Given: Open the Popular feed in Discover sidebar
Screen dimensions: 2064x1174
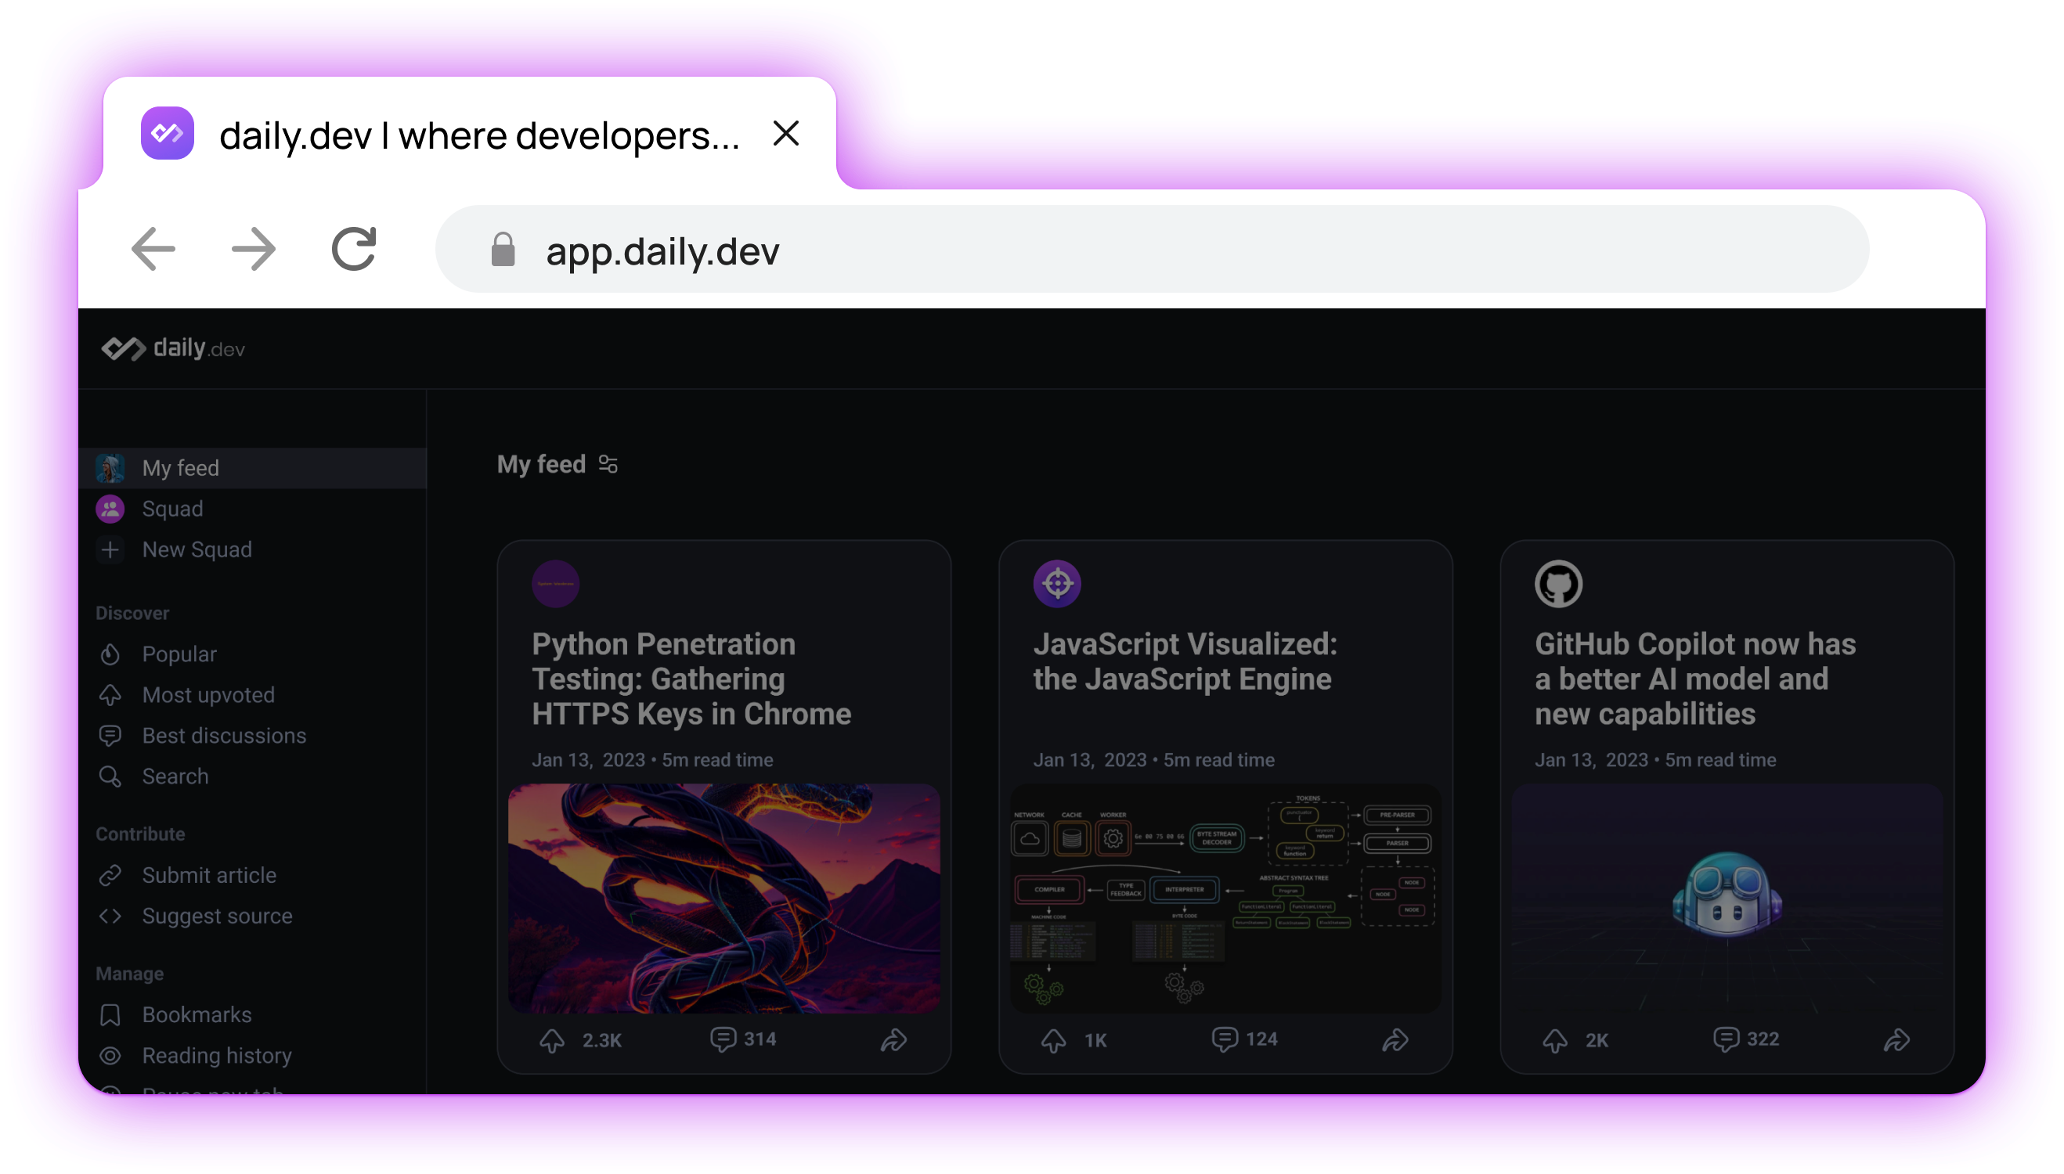Looking at the screenshot, I should pyautogui.click(x=179, y=654).
